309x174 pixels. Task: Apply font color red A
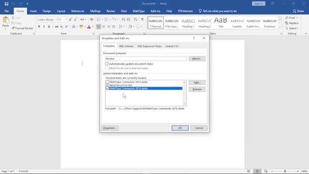click(x=89, y=27)
